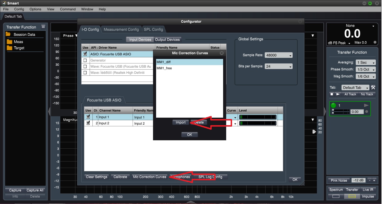Open the Sample Rate dropdown showing 48000
Viewport: 382px width, 204px height.
[x=278, y=55]
